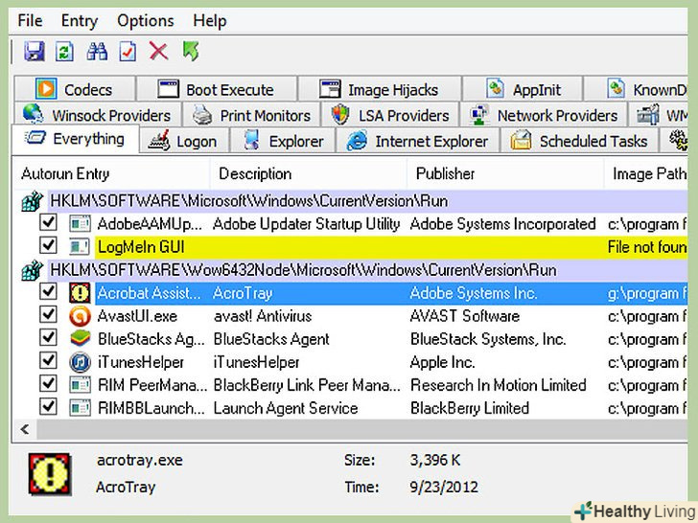The image size is (698, 523).
Task: Select the AppInit tab
Action: coord(523,89)
